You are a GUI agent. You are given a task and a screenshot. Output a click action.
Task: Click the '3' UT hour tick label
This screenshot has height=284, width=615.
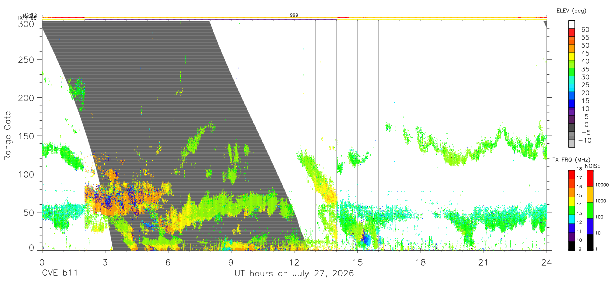(105, 262)
